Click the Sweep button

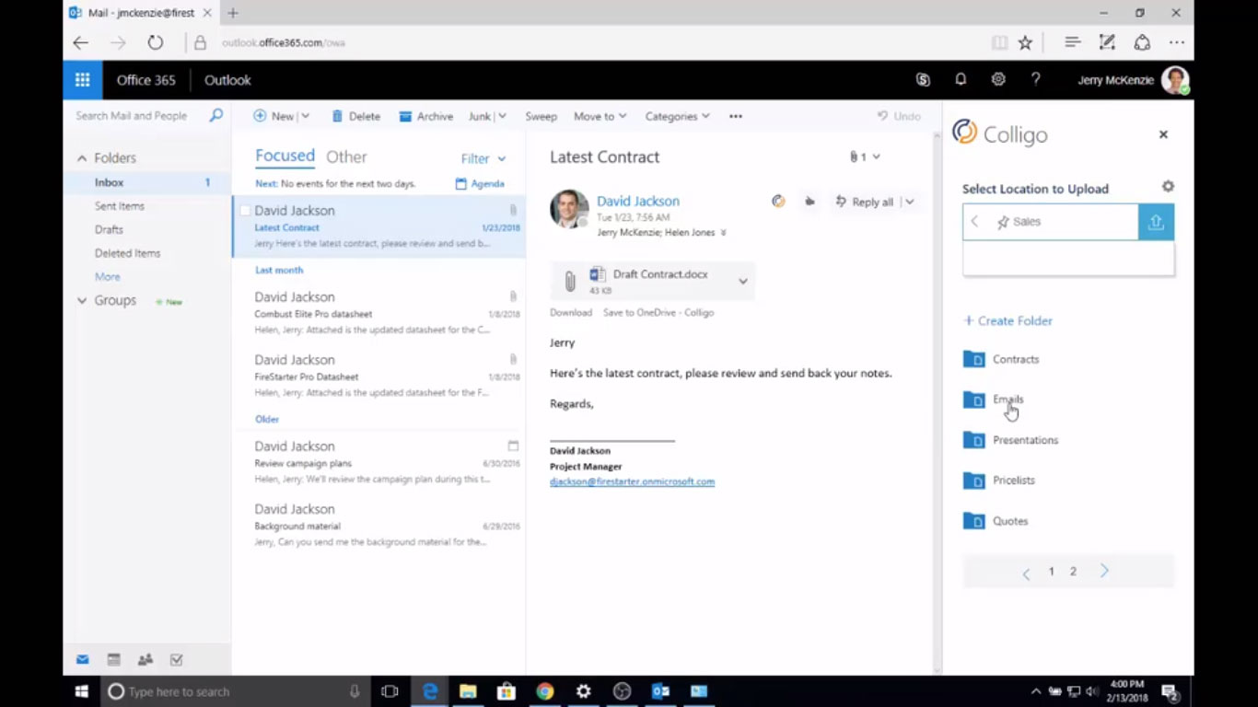click(541, 116)
